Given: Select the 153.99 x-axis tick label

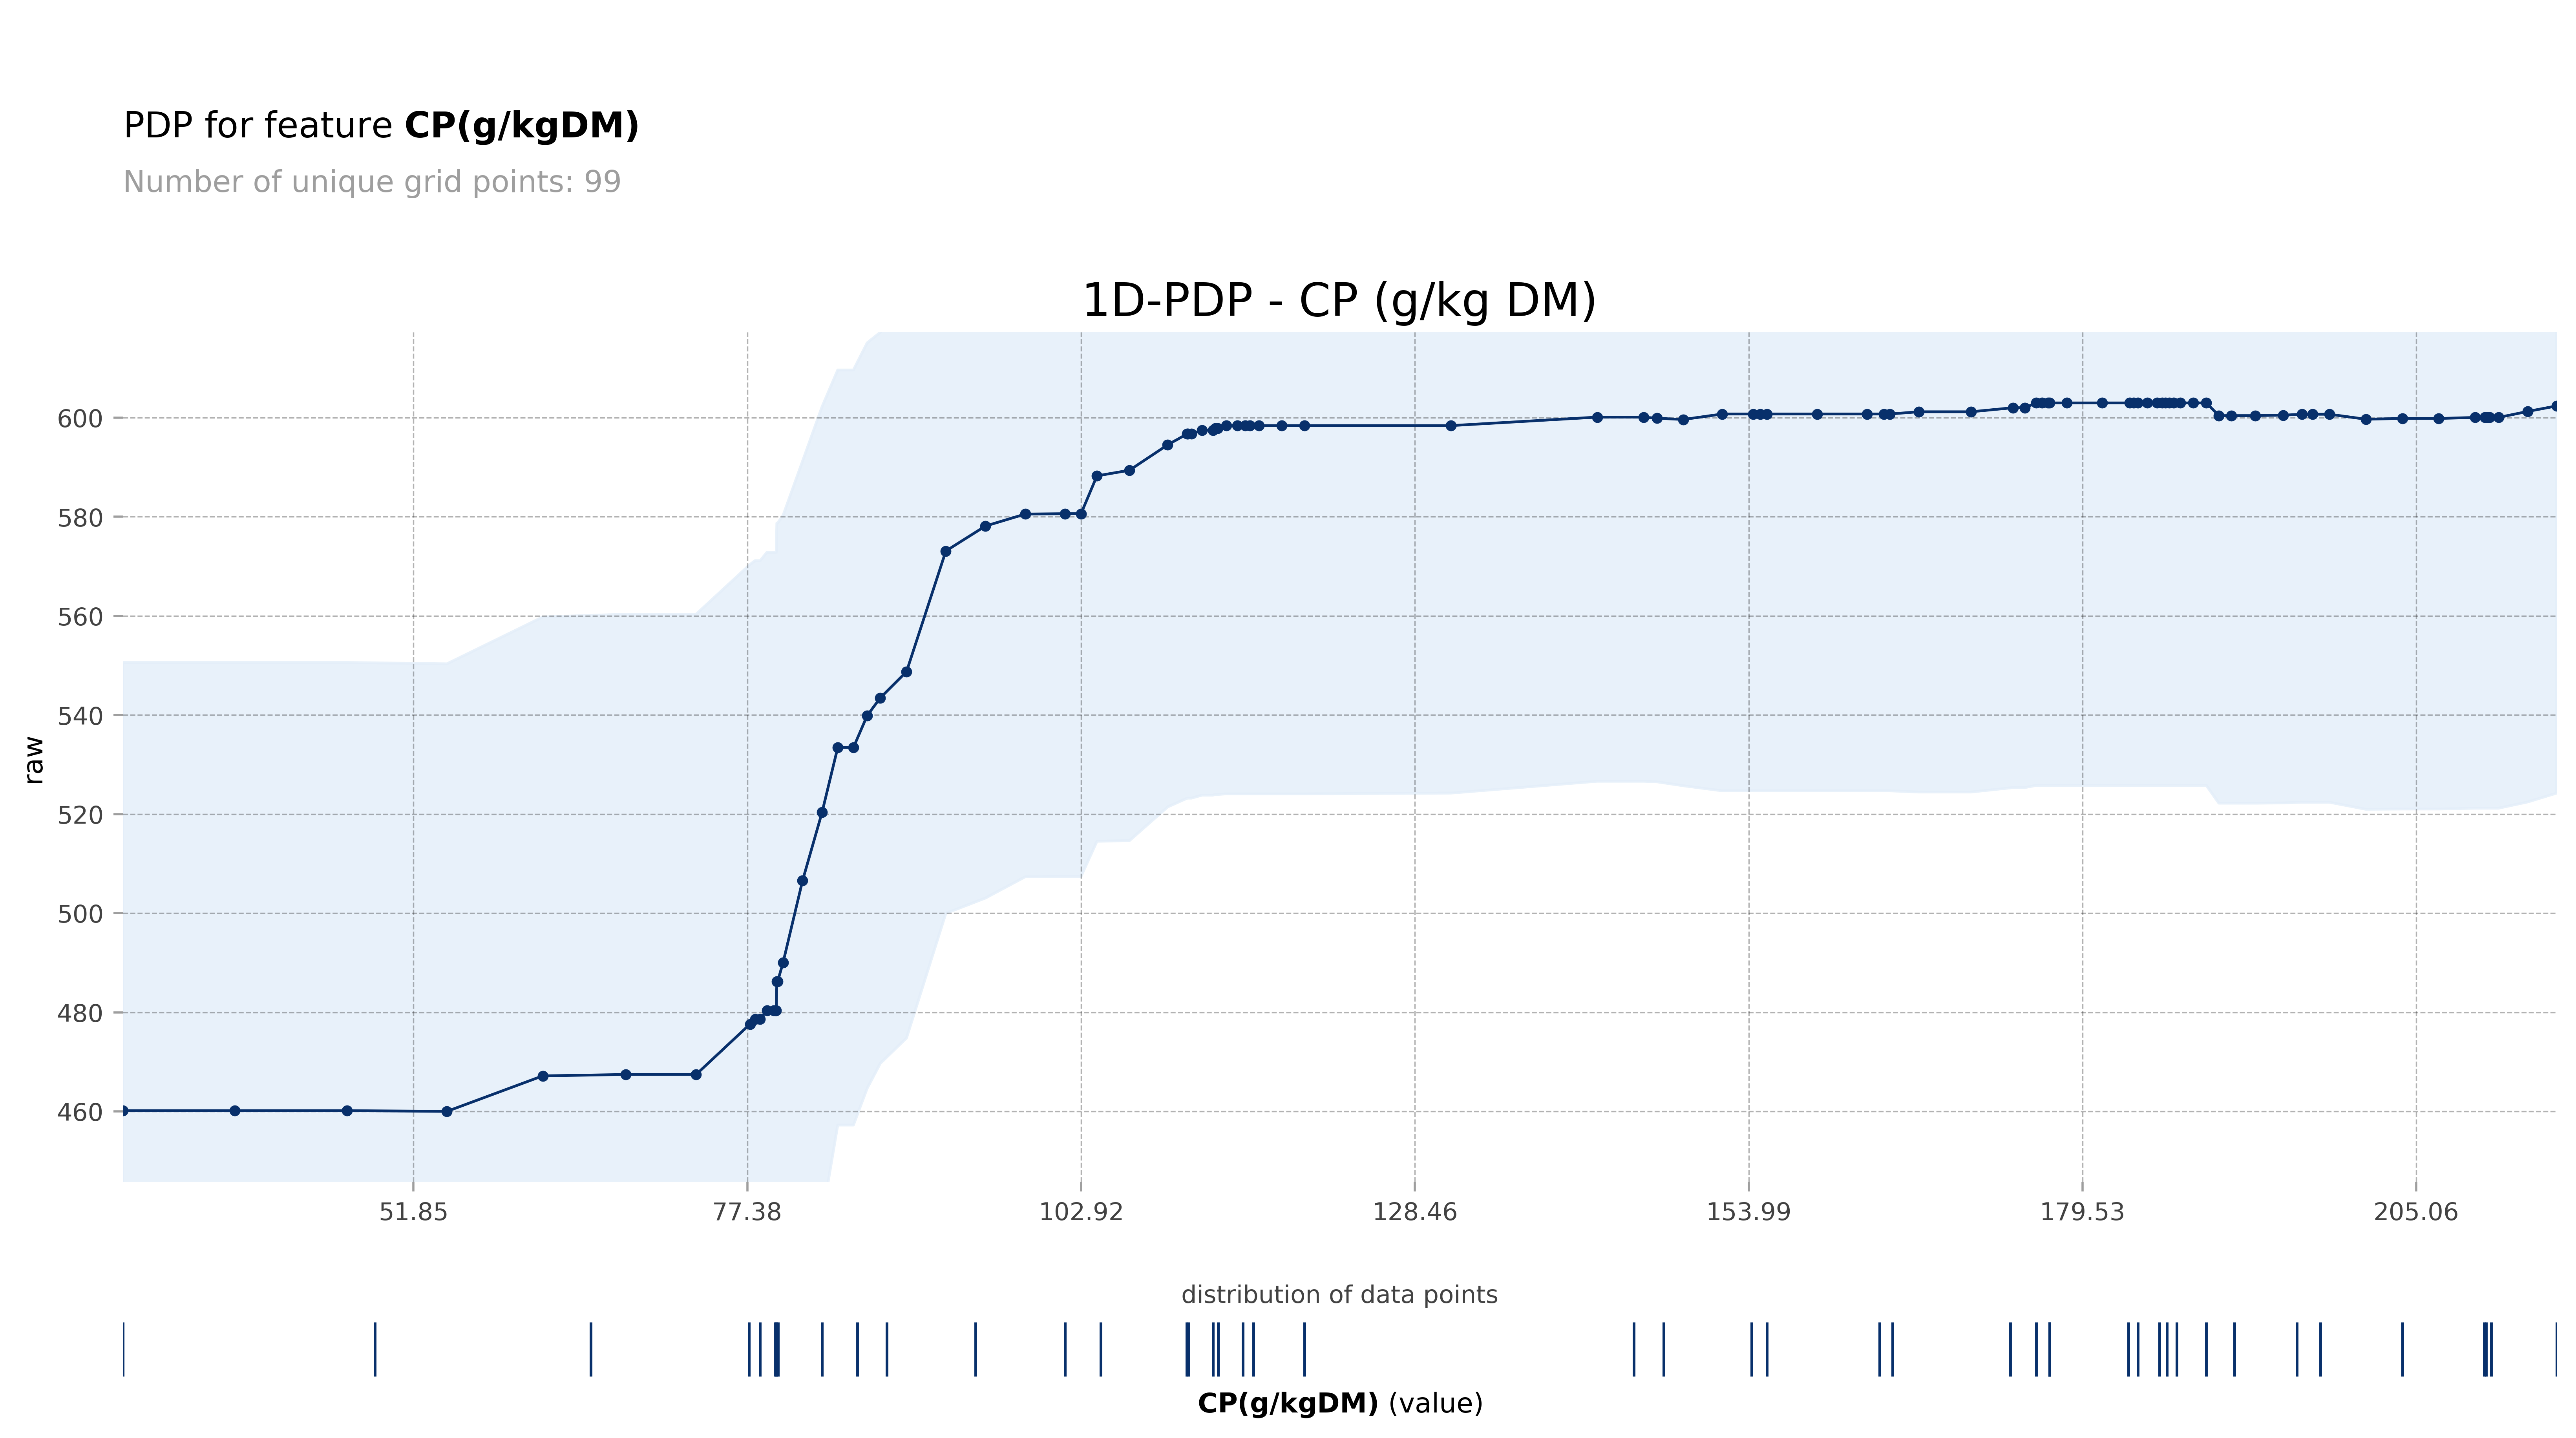Looking at the screenshot, I should (x=1748, y=1212).
